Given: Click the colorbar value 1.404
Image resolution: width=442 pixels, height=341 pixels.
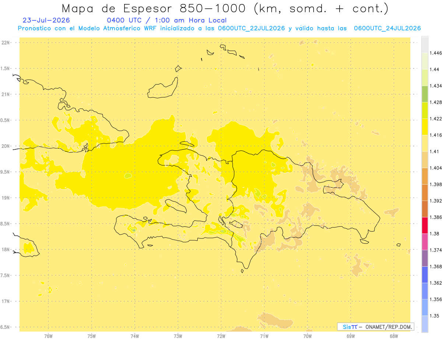Looking at the screenshot, I should (x=436, y=168).
